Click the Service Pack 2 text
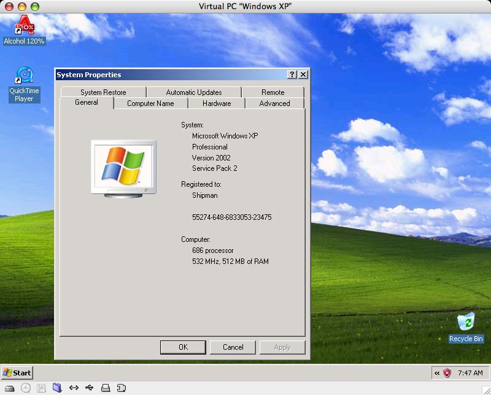This screenshot has width=491, height=395. pyautogui.click(x=214, y=168)
